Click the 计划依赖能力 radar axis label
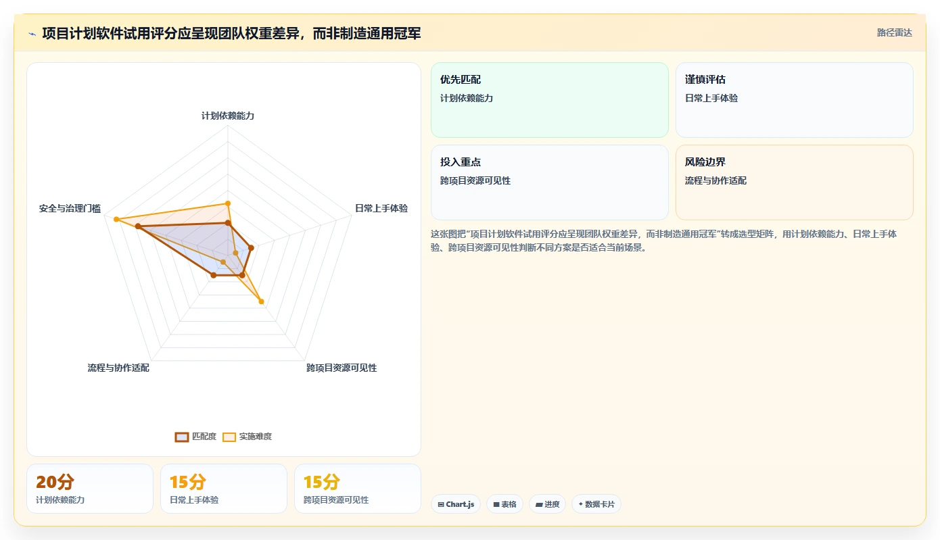This screenshot has width=940, height=540. tap(228, 116)
